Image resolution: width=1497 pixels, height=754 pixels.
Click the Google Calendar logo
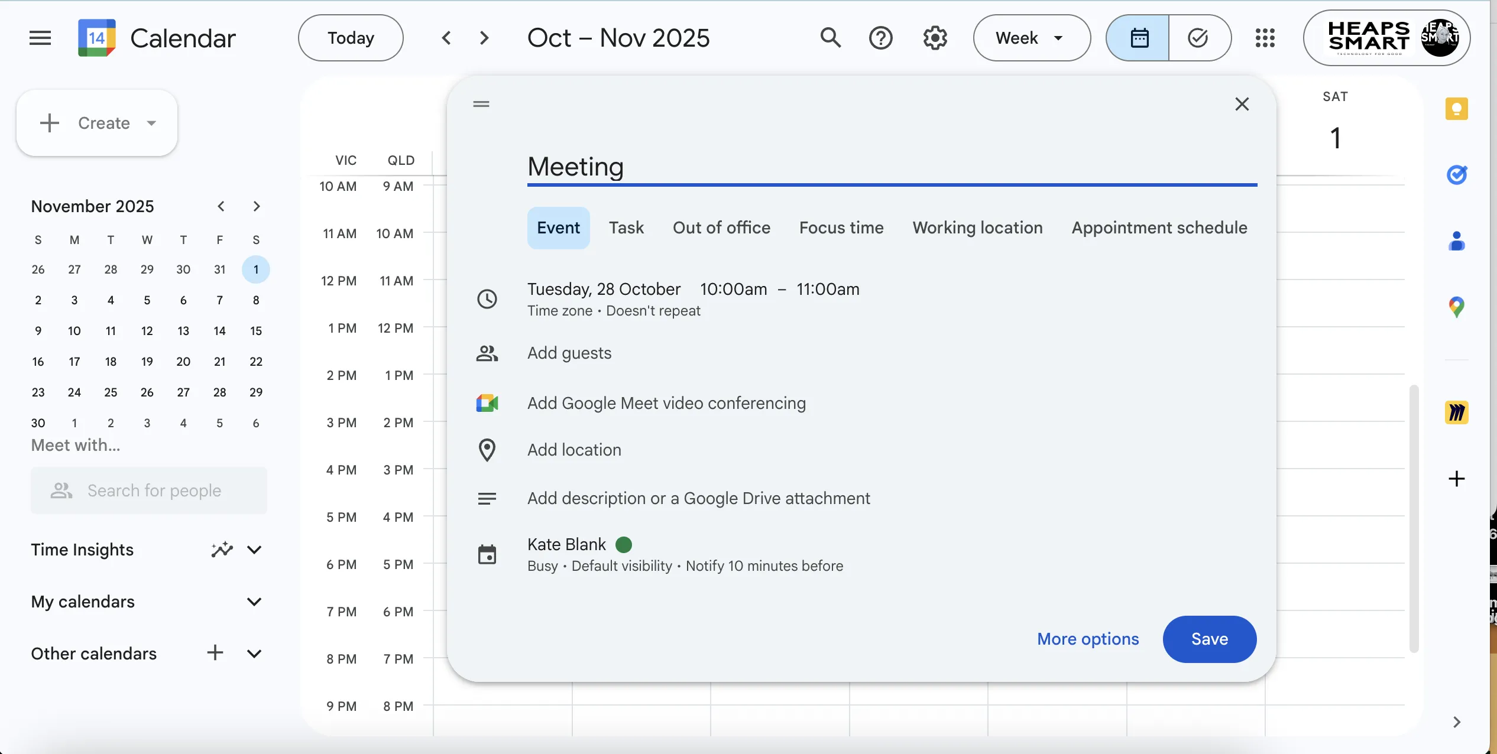[x=97, y=38]
